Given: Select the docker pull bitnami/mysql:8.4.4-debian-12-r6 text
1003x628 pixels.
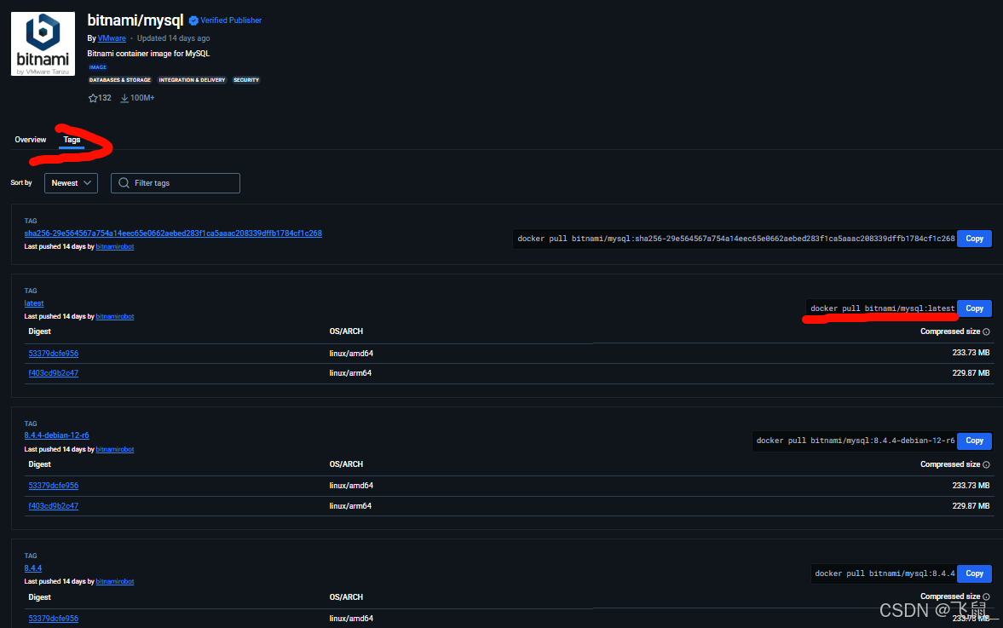Looking at the screenshot, I should click(856, 441).
